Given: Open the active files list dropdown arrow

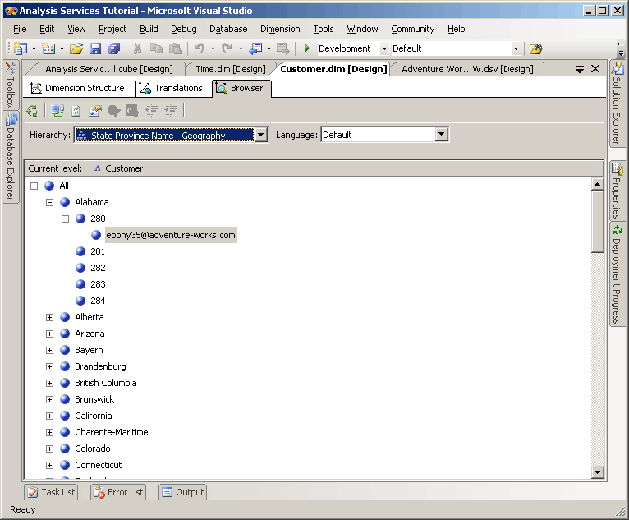Looking at the screenshot, I should 580,69.
